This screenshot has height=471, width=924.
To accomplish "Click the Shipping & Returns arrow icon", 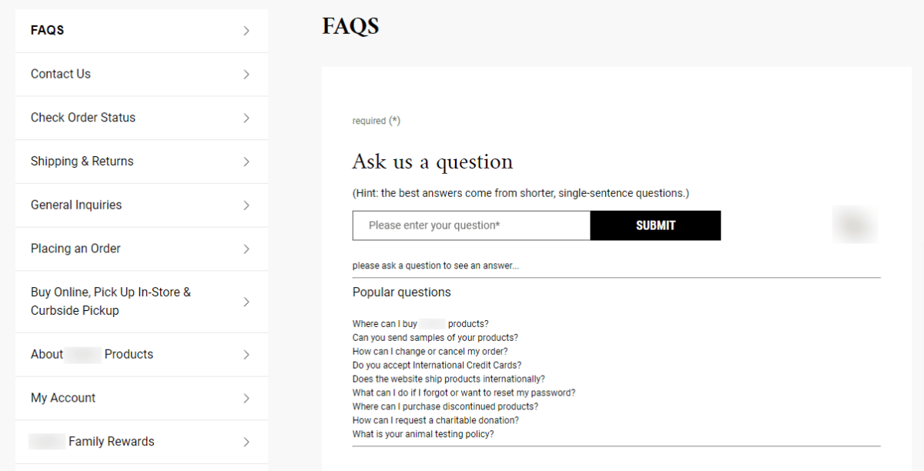I will click(246, 161).
